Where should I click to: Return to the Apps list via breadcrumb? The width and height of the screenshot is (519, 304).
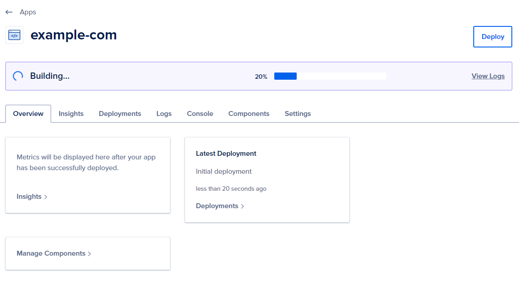pos(28,12)
